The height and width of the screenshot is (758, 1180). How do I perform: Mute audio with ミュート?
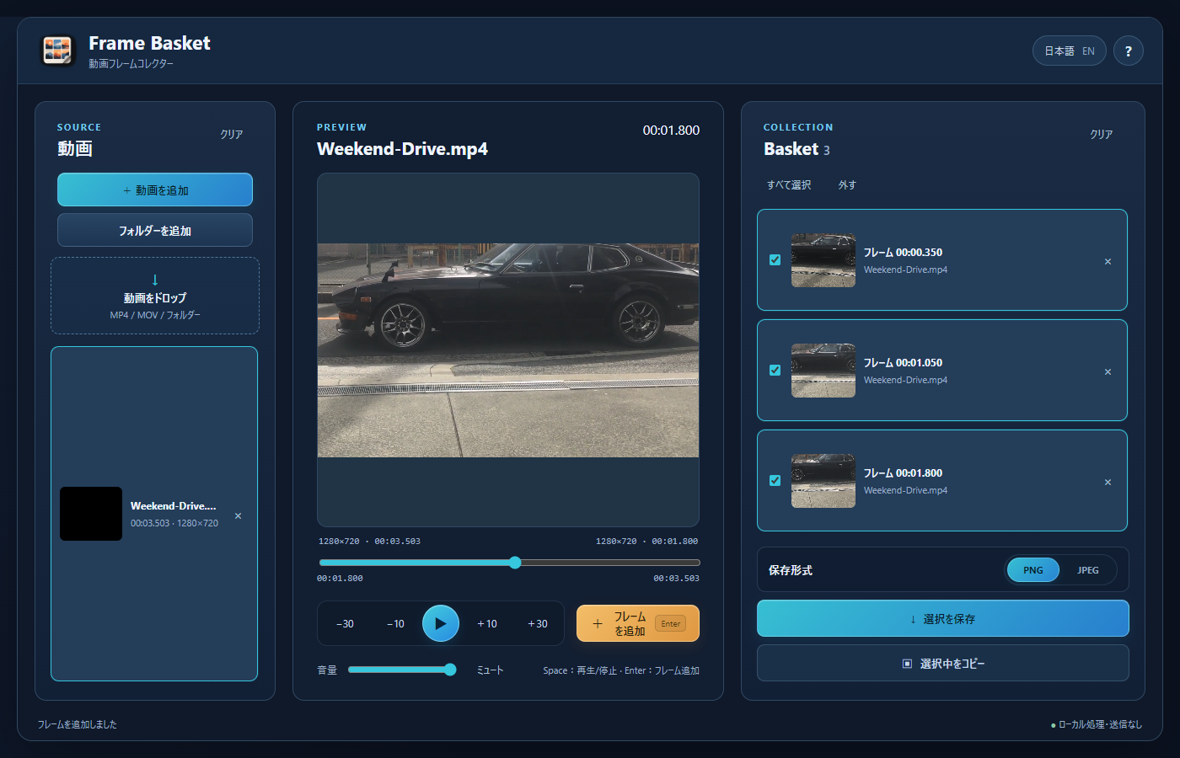490,670
